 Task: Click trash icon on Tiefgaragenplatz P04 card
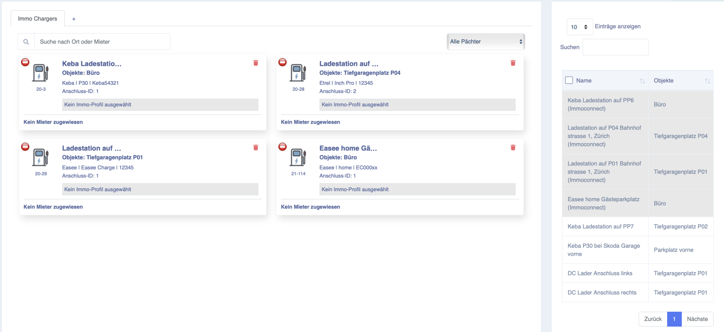513,63
